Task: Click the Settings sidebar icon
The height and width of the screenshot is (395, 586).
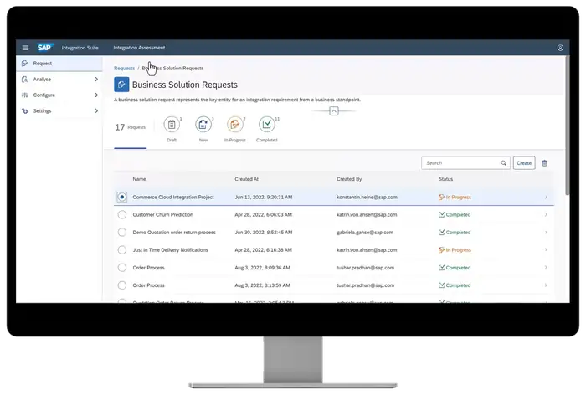Action: point(24,111)
